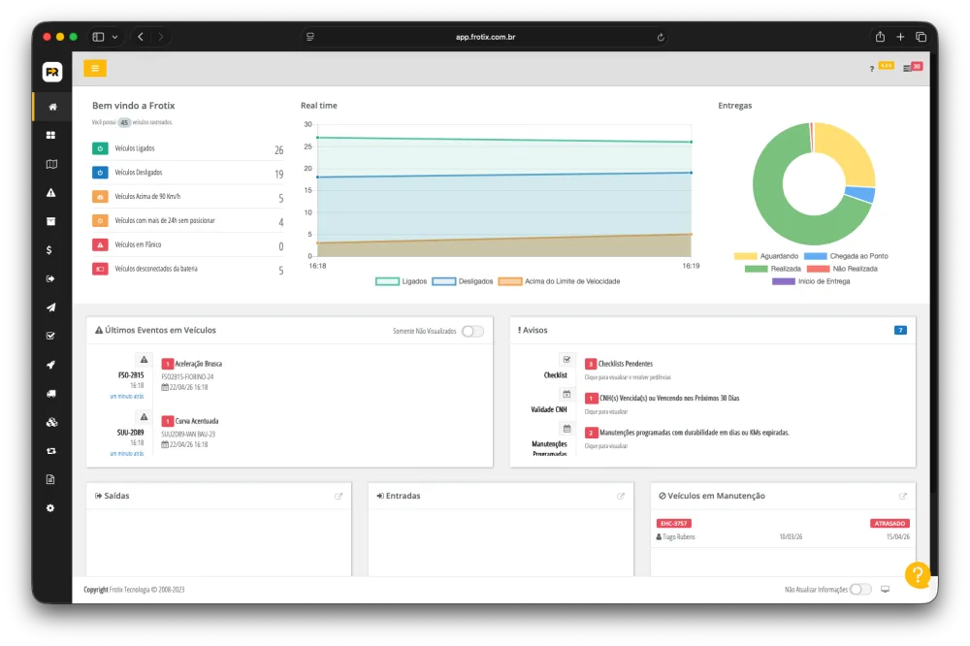The image size is (970, 646).
Task: Open the exit arrow icon in sidebar
Action: (x=50, y=278)
